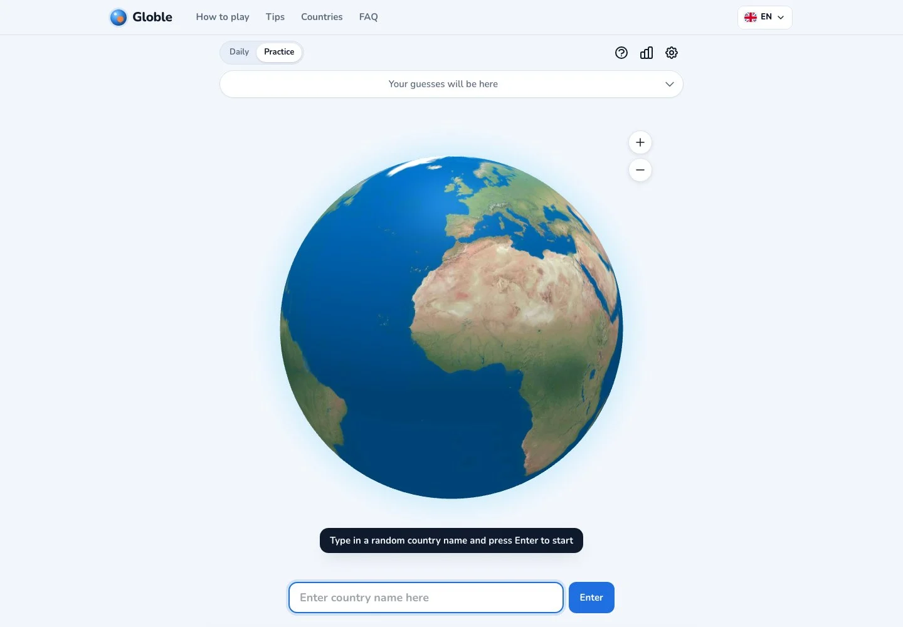The width and height of the screenshot is (903, 627).
Task: Open the FAQ page
Action: tap(369, 17)
